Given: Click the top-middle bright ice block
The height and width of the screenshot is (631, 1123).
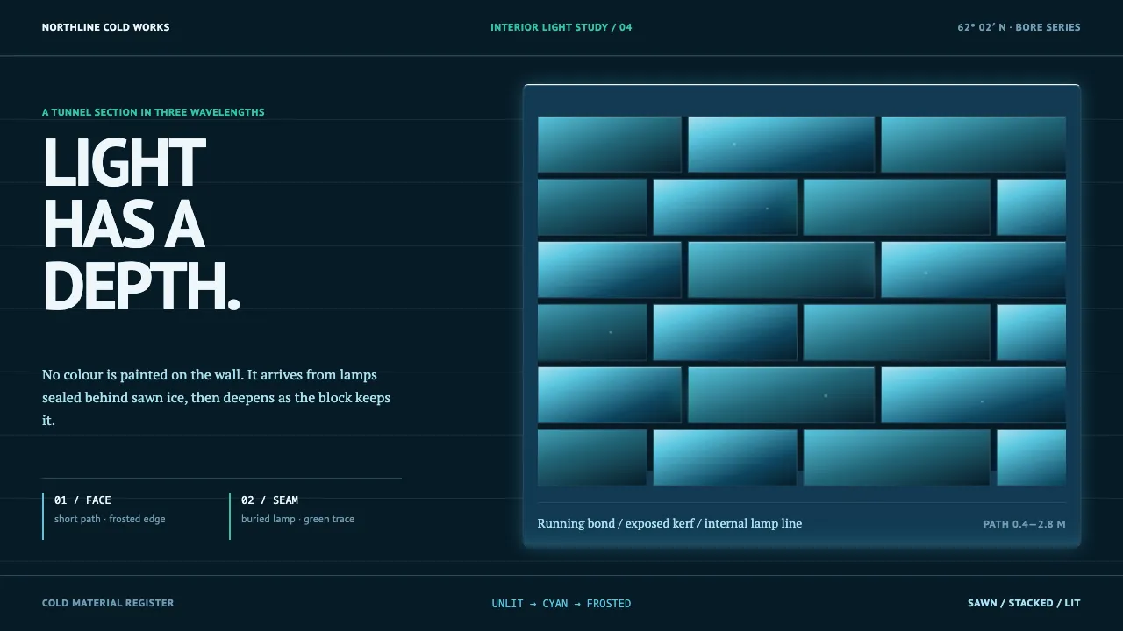Looking at the screenshot, I should 781,145.
